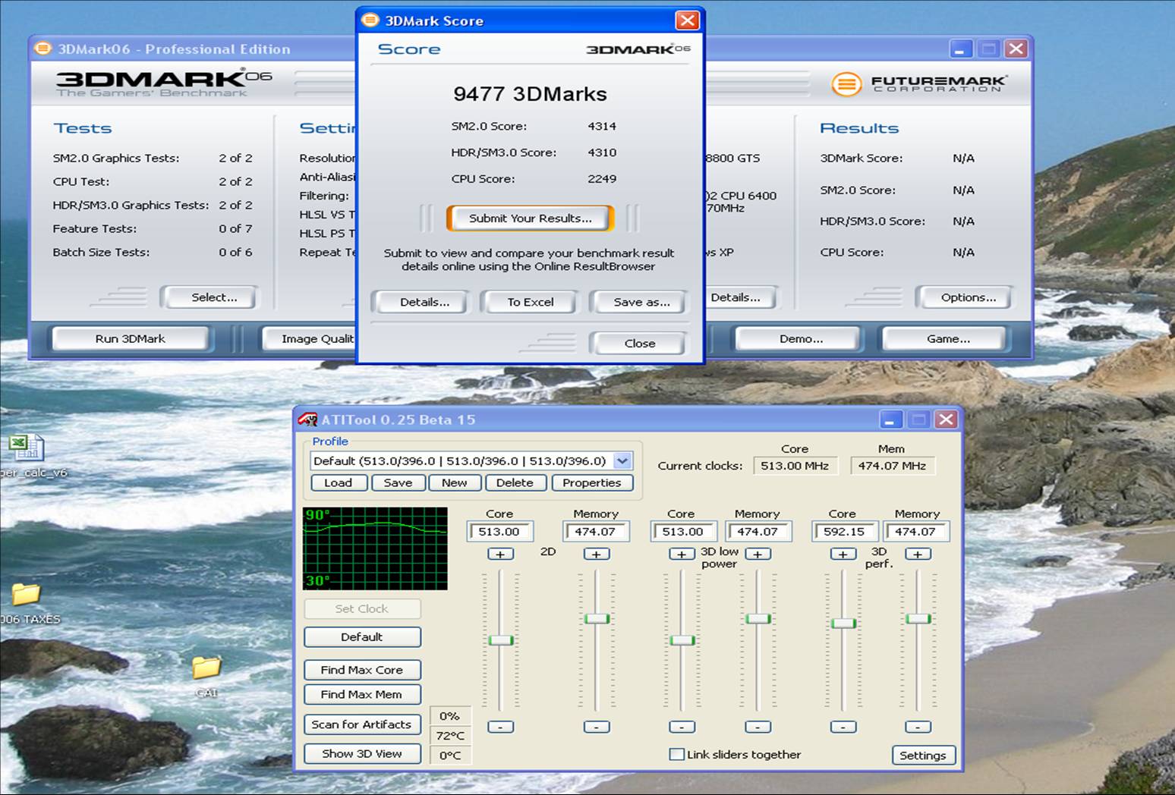Click Save as button in Score dialog
This screenshot has width=1175, height=795.
(x=641, y=302)
